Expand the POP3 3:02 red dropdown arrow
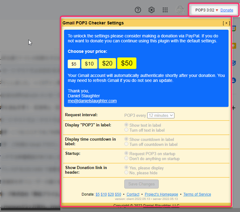This screenshot has width=240, height=212. pos(217,10)
